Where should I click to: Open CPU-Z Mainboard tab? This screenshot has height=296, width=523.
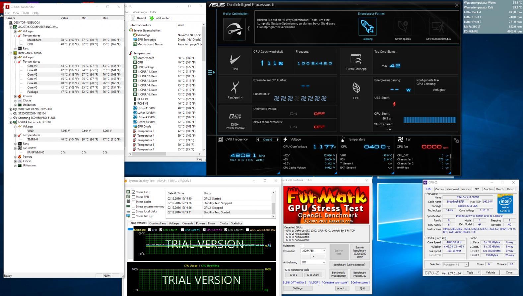452,189
